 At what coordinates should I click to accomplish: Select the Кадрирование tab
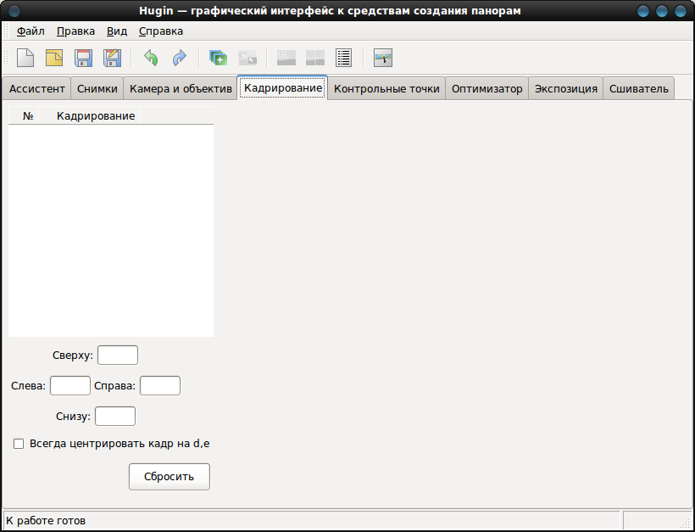coord(283,88)
